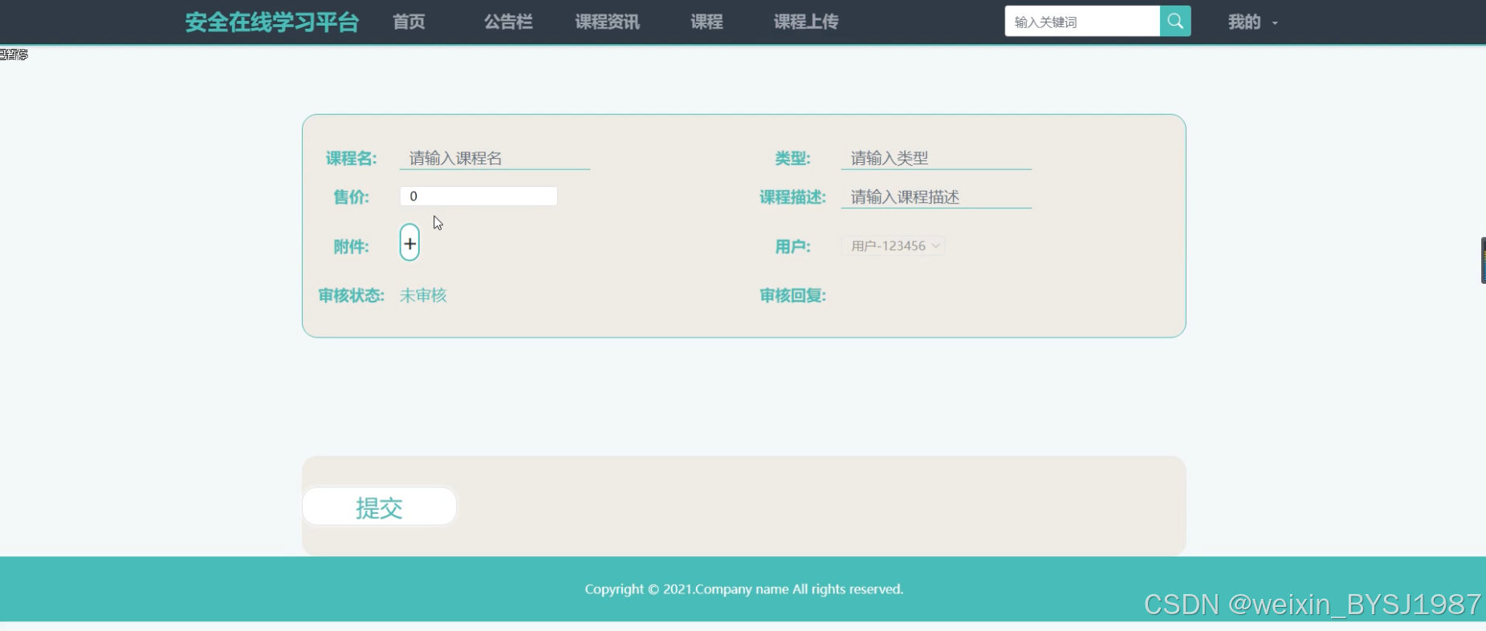Open the 课程 navigation item
This screenshot has height=631, width=1486.
coord(706,22)
